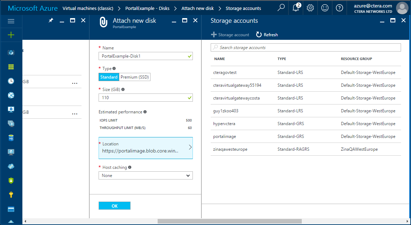Select the cteravirtualgateway55194 storage account
This screenshot has height=225, width=411.
click(x=306, y=85)
